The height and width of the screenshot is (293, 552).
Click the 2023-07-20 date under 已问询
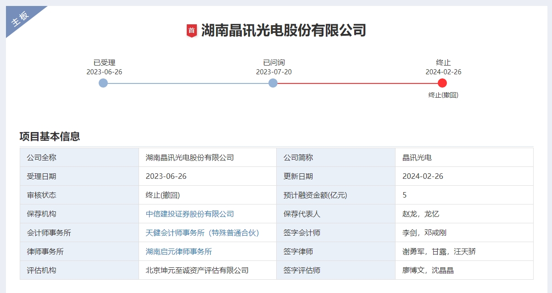(273, 72)
